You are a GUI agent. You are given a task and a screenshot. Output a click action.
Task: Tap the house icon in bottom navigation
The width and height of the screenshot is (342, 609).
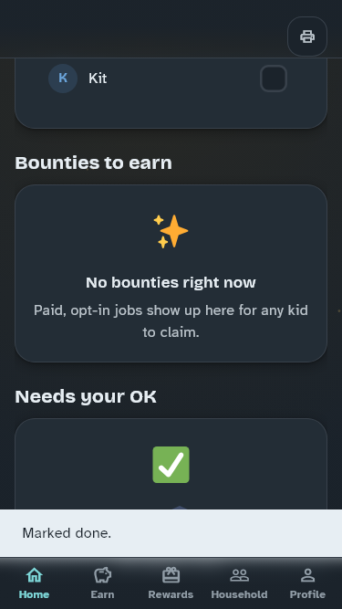pos(34,575)
